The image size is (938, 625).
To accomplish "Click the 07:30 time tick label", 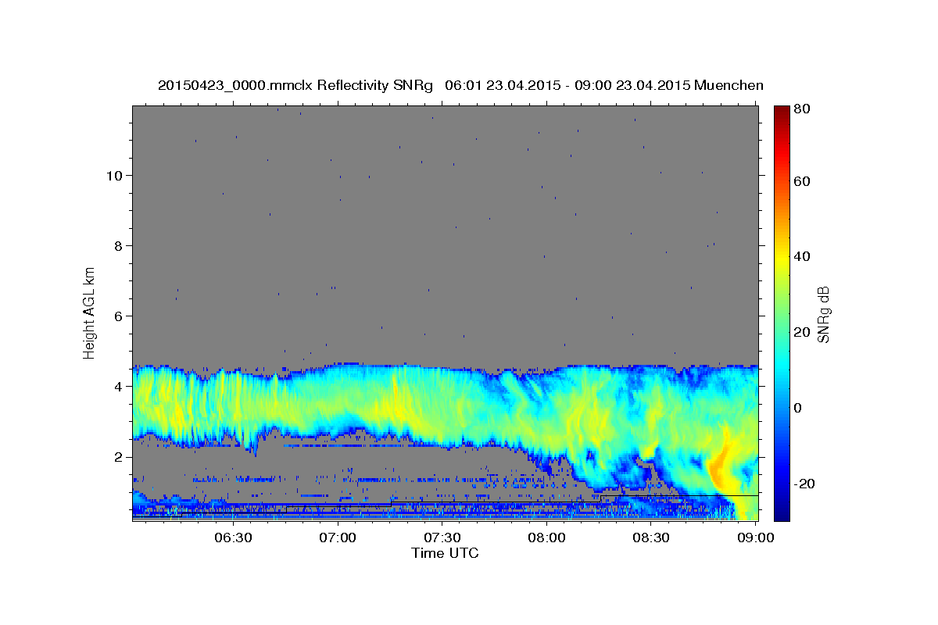I will tap(442, 538).
